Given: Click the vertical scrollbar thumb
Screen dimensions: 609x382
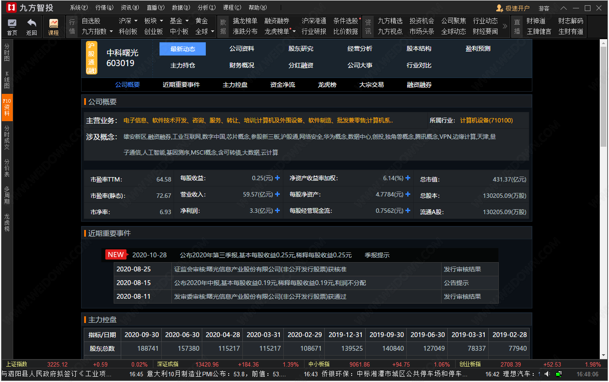Looking at the screenshot, I should tap(604, 96).
